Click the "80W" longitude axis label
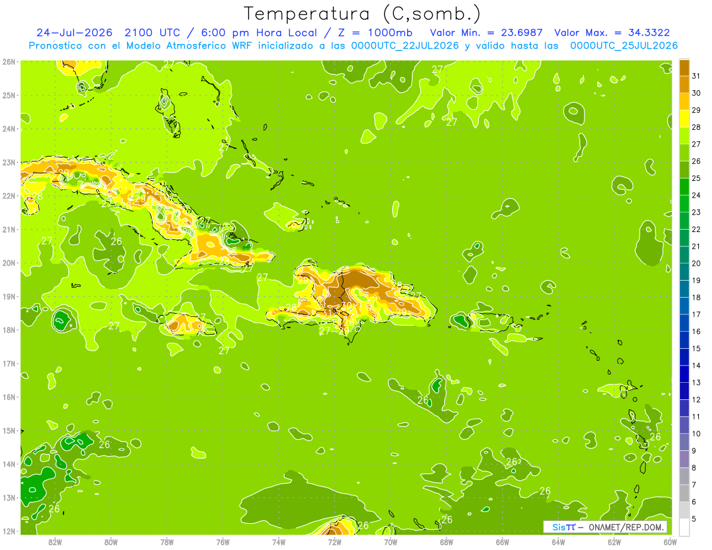This screenshot has height=550, width=712. click(111, 542)
